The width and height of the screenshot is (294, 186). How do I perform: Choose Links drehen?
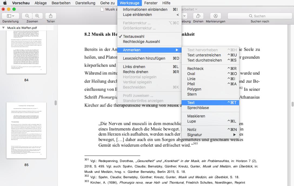pos(149,67)
